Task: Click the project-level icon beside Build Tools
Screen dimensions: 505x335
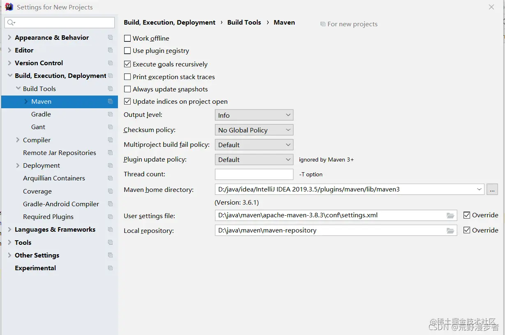Action: pyautogui.click(x=110, y=89)
